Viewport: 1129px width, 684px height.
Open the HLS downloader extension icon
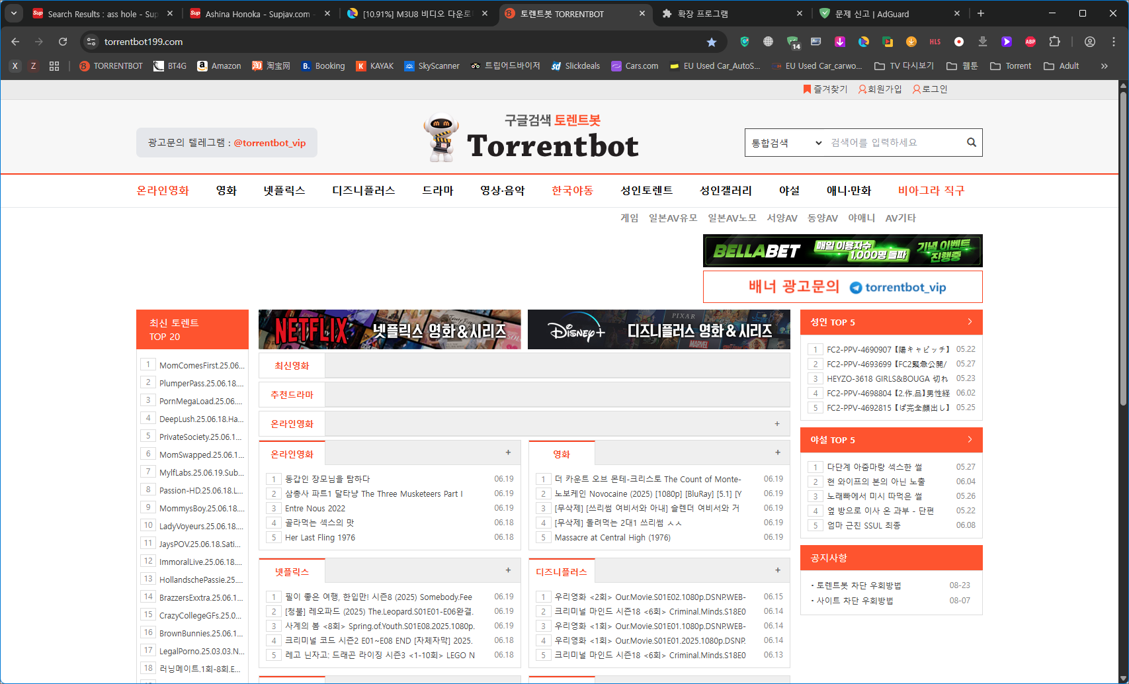coord(935,41)
